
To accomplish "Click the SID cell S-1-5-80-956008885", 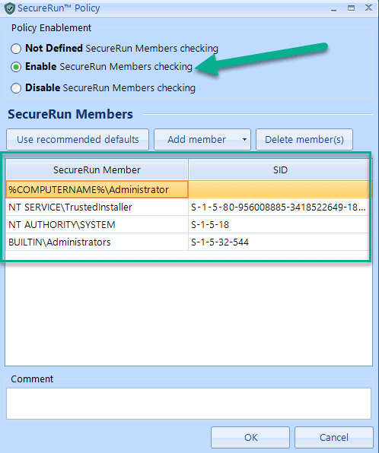I will tap(280, 207).
